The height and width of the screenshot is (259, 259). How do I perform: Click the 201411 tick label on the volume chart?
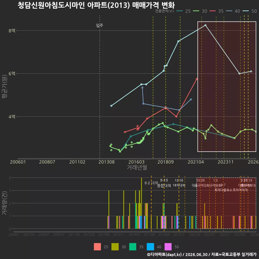pyautogui.click(x=119, y=234)
